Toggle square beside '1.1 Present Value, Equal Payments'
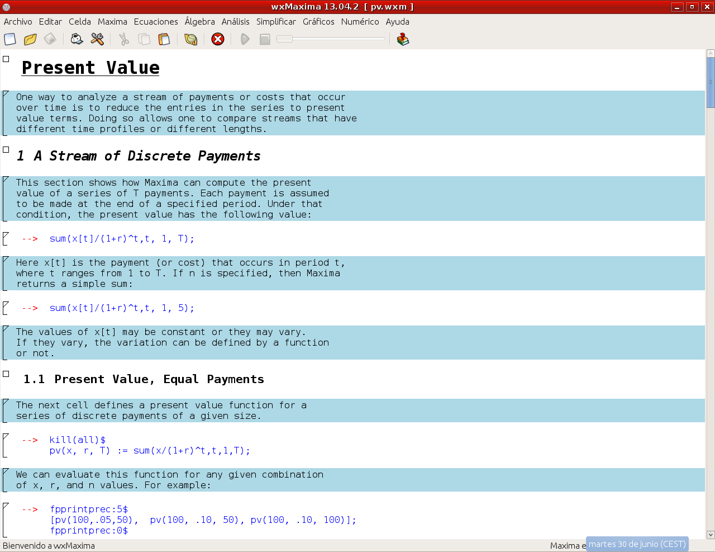Image resolution: width=715 pixels, height=552 pixels. coord(6,374)
